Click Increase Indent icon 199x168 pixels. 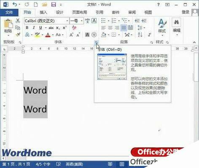click(x=144, y=21)
